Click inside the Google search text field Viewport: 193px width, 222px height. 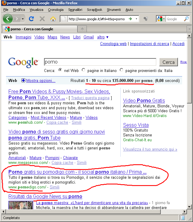pos(100,62)
